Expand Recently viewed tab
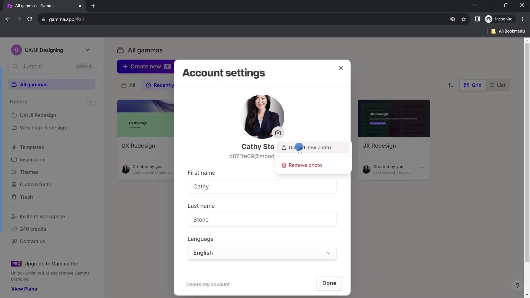530x298 pixels. point(163,85)
